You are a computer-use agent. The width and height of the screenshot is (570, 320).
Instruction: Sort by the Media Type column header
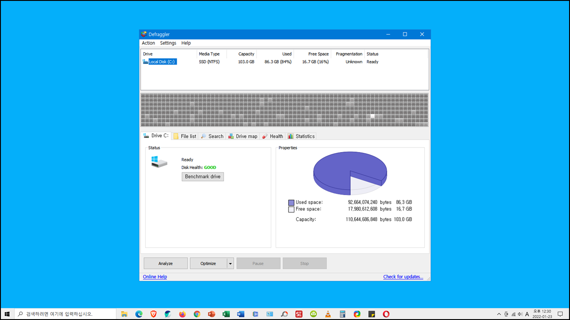point(212,54)
